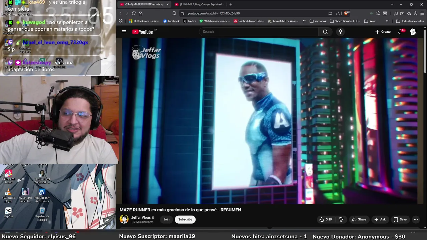Open Five Hearts Under One desktop shortcut
The width and height of the screenshot is (427, 240).
click(25, 196)
